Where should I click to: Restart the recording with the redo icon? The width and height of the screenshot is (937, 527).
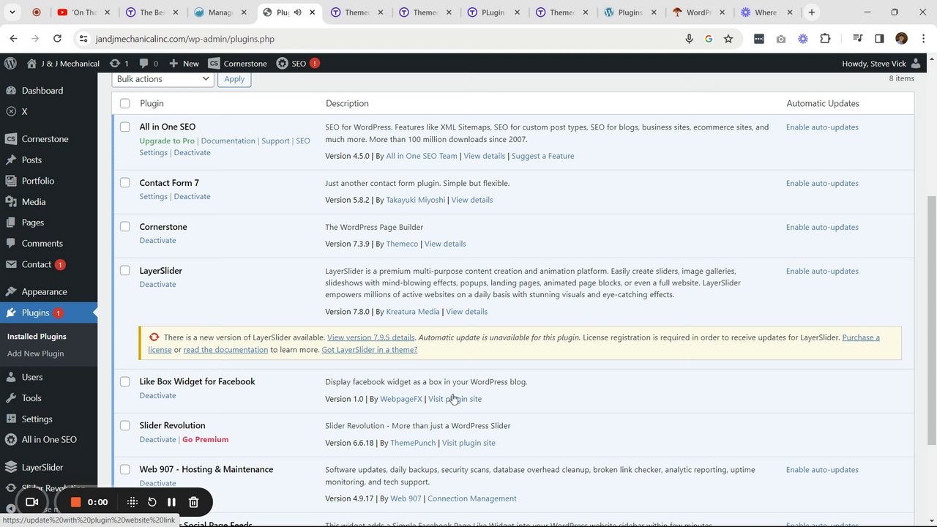[x=152, y=502]
